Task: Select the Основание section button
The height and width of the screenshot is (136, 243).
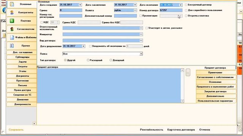Action: 216,82
